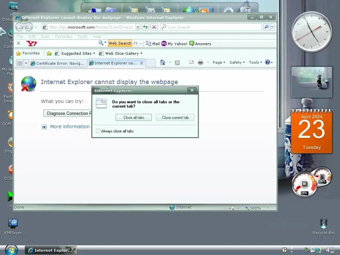Click the slideshow picture gadget
This screenshot has height=255, width=340.
311,82
